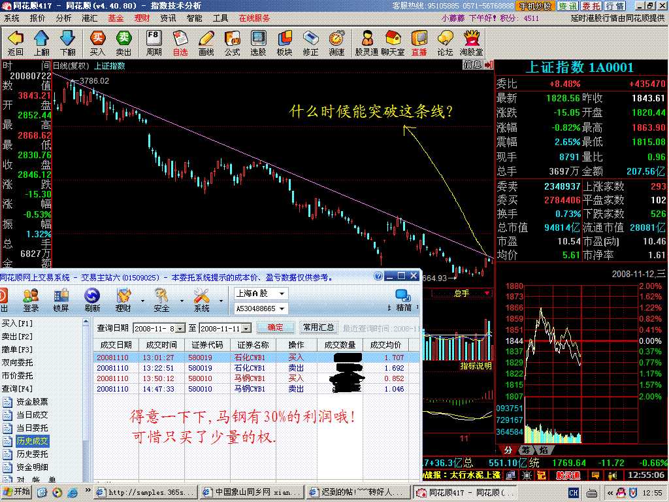This screenshot has width=669, height=502.
Task: Open the 股灵通 icon in the toolbar
Action: tap(367, 42)
